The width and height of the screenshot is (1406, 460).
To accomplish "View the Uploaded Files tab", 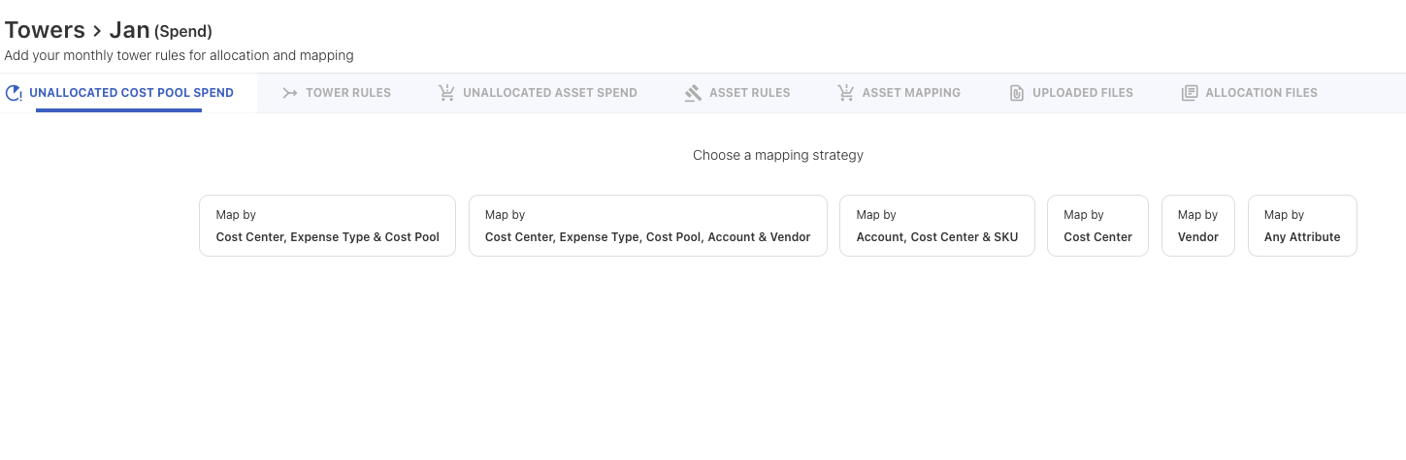I will 1082,93.
